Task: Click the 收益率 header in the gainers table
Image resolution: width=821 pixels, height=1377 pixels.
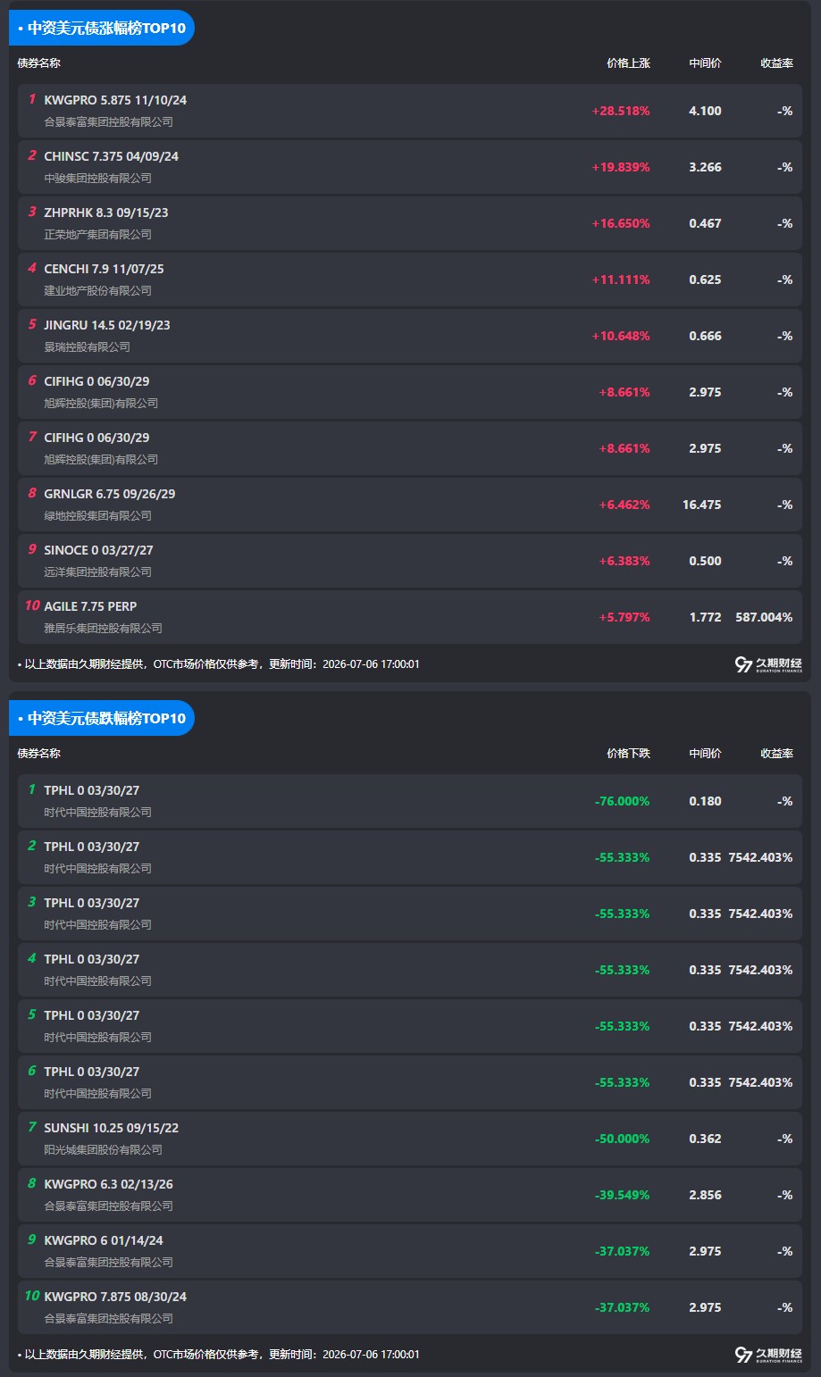Action: [x=776, y=63]
